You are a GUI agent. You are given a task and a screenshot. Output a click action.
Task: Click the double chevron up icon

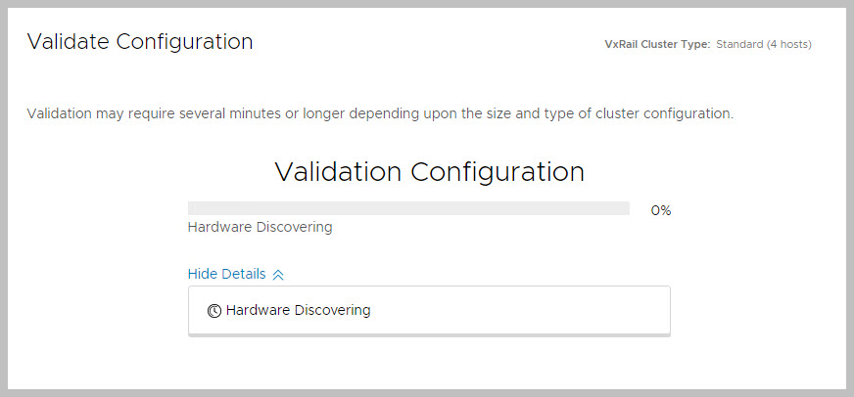click(x=278, y=275)
